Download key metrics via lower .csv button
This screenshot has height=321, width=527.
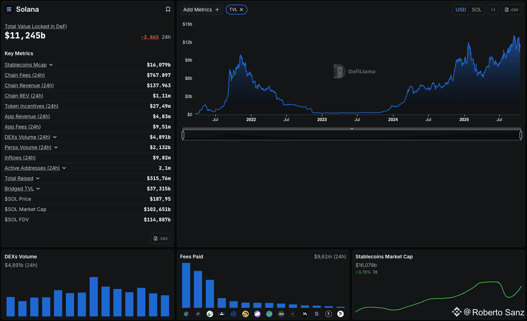[x=161, y=238]
